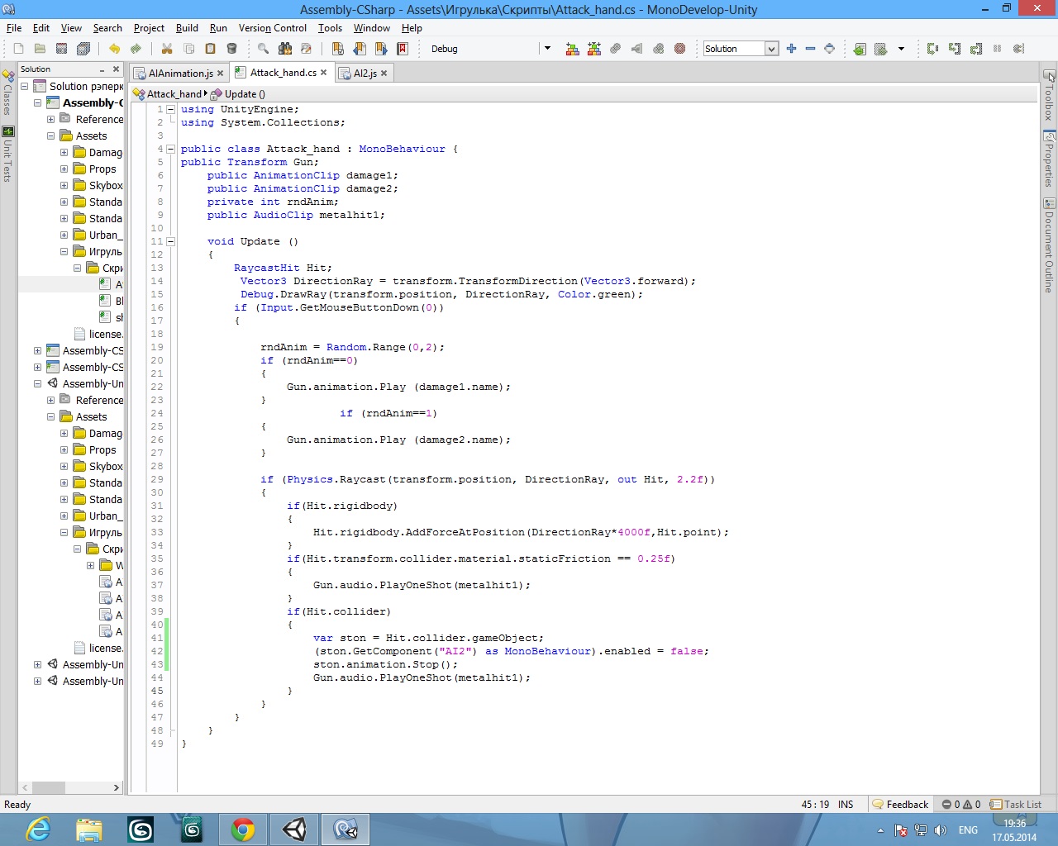Open the Debug configuration dropdown arrow
This screenshot has width=1058, height=846.
(547, 49)
